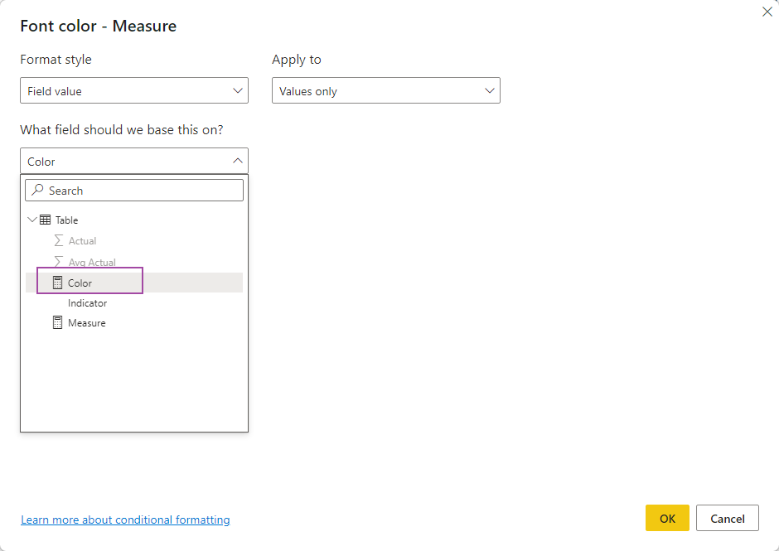
Task: Open the Apply to dropdown
Action: 386,90
